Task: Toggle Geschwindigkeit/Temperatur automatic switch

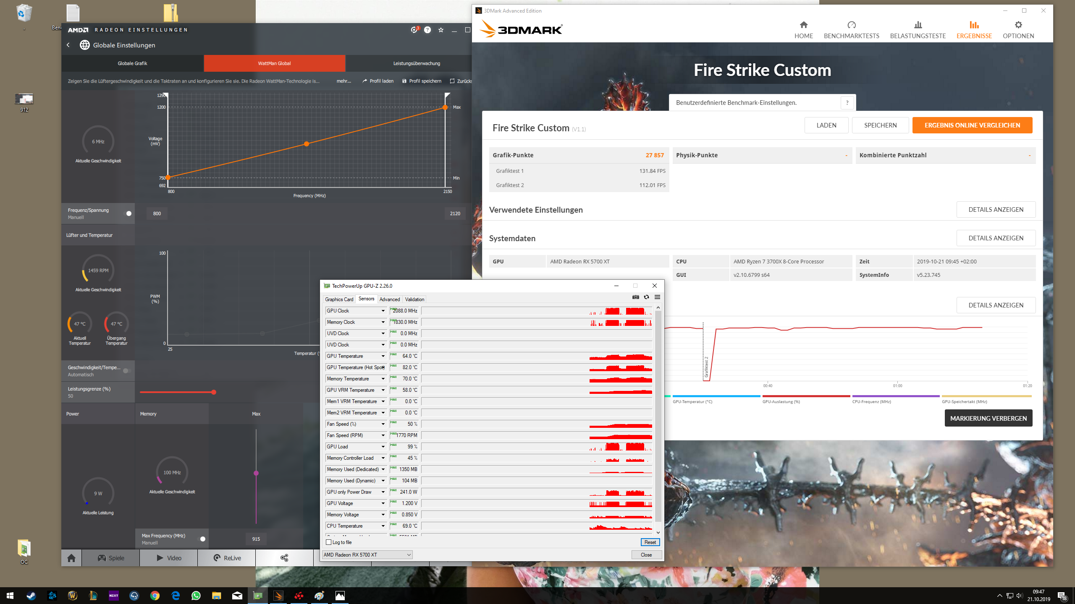Action: pos(127,371)
